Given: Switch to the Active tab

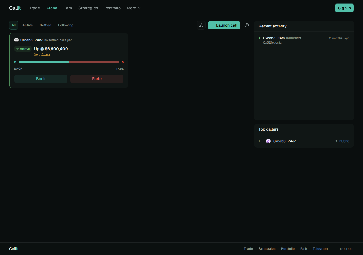Looking at the screenshot, I should click(28, 25).
